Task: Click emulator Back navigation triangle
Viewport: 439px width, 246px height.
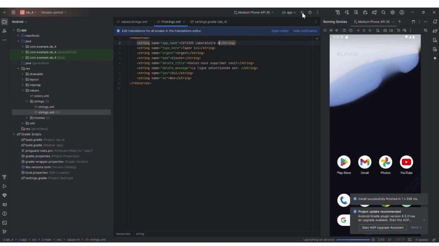Action: [358, 30]
